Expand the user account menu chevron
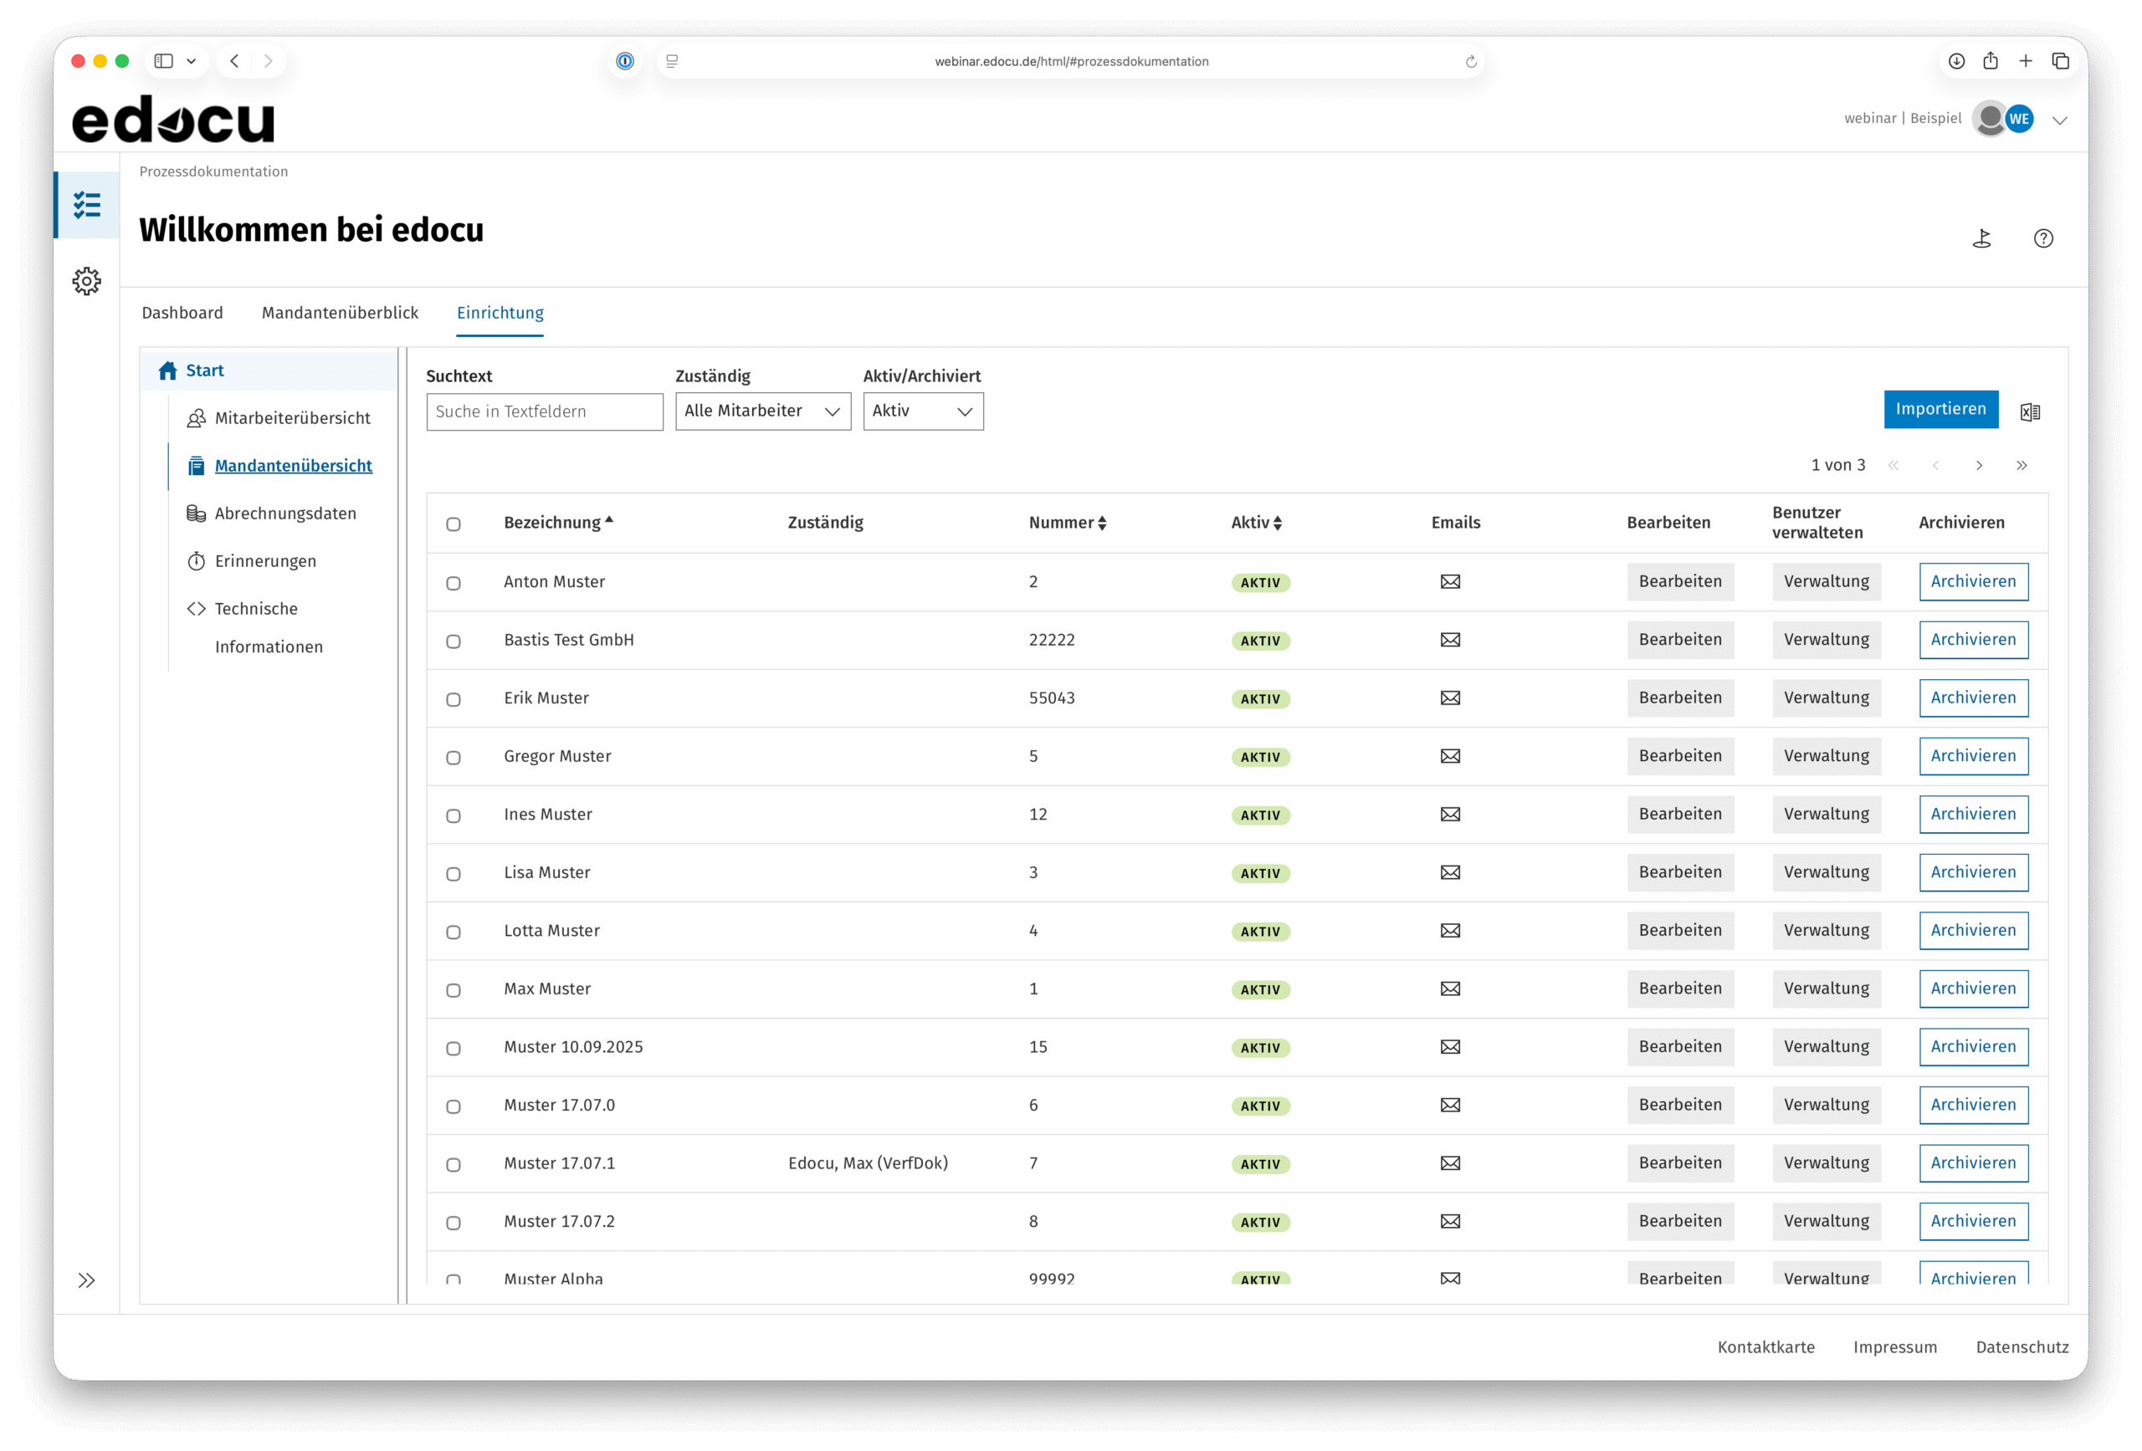Image resolution: width=2142 pixels, height=1451 pixels. point(2060,120)
